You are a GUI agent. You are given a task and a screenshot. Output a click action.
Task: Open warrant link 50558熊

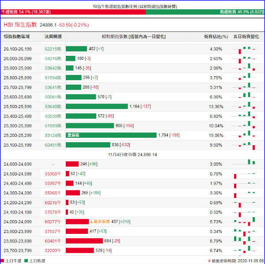click(x=53, y=116)
